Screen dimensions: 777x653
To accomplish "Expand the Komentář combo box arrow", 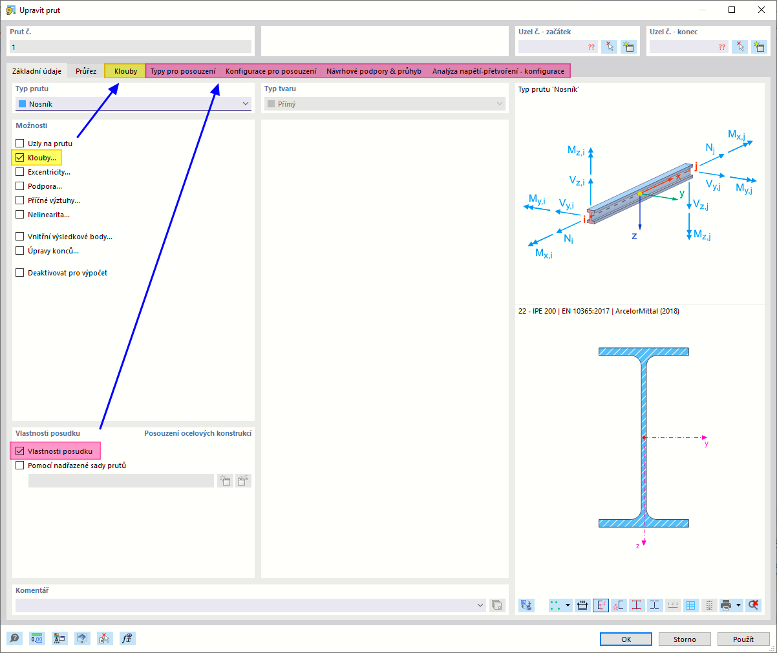I will (480, 605).
